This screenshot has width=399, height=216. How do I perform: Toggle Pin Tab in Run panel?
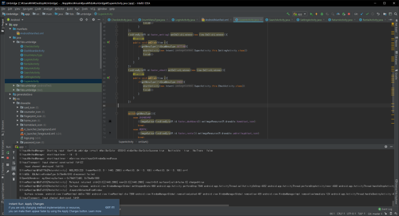pos(8,172)
